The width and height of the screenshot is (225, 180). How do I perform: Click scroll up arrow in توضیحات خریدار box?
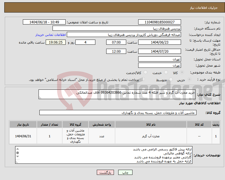(x=17, y=149)
